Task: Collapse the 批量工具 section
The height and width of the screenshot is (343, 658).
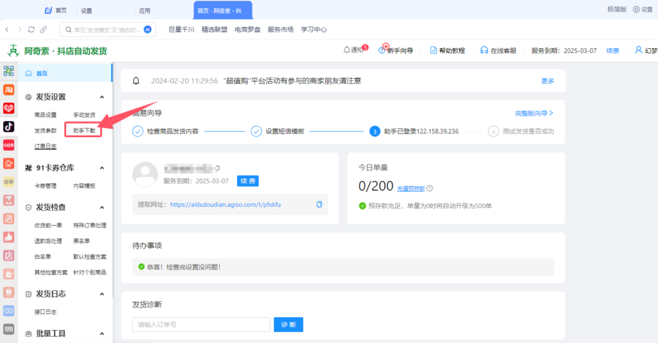Action: tap(102, 334)
